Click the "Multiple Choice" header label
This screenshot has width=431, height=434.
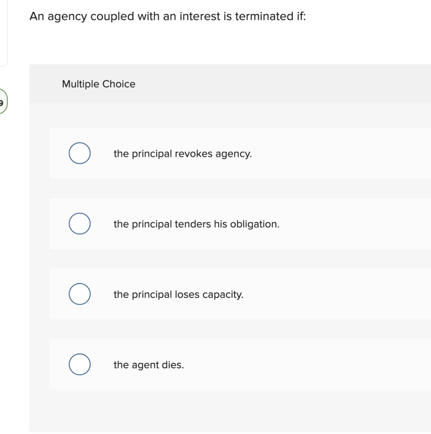pyautogui.click(x=98, y=84)
